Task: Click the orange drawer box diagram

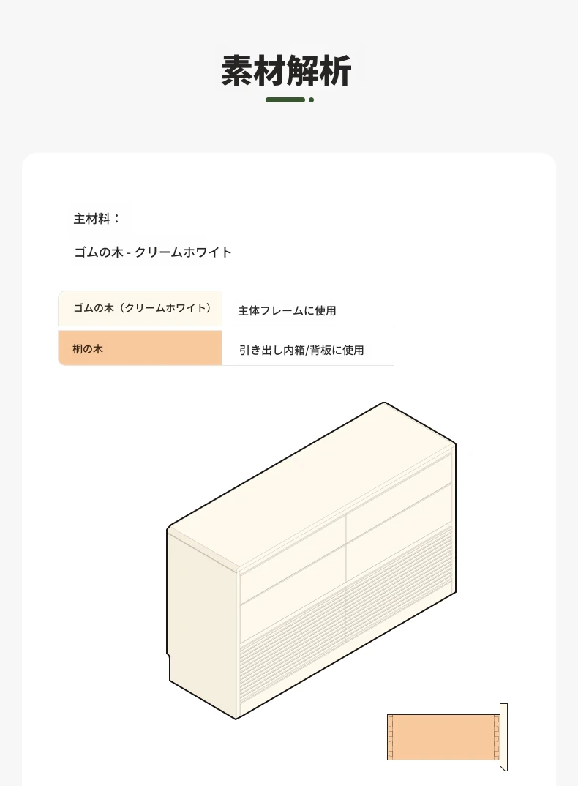Action: (x=443, y=737)
